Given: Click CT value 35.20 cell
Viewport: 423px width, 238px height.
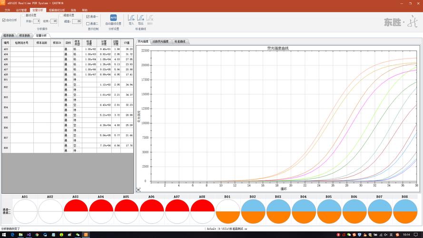Looking at the screenshot, I should click(x=127, y=49).
